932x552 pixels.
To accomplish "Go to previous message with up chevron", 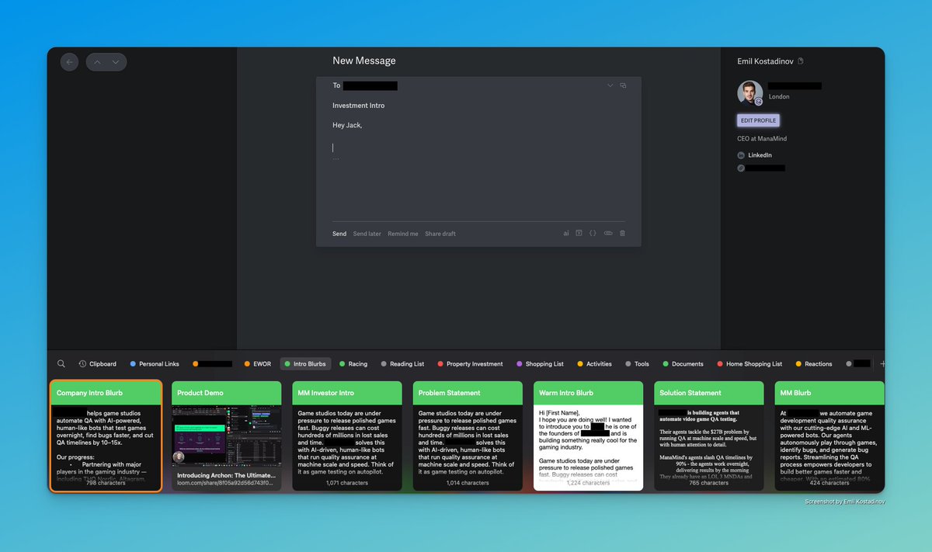I will coord(97,62).
